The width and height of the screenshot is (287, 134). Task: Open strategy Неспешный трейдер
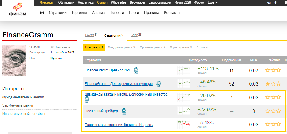(101, 111)
